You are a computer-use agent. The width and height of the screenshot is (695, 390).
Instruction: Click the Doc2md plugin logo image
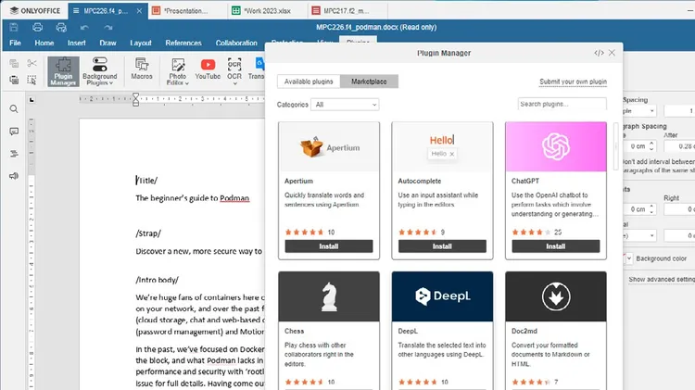556,297
